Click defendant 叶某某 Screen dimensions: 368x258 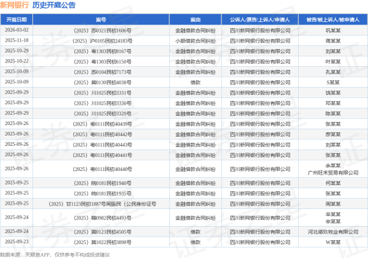(332, 61)
